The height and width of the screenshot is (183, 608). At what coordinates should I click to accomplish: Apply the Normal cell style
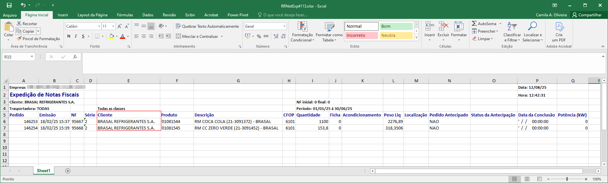pyautogui.click(x=361, y=26)
